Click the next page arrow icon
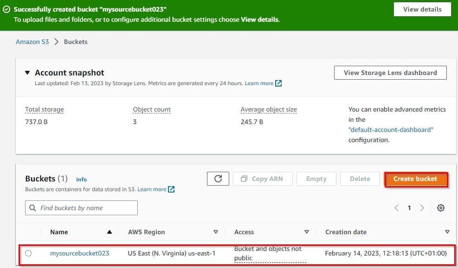This screenshot has width=458, height=268. coord(421,208)
